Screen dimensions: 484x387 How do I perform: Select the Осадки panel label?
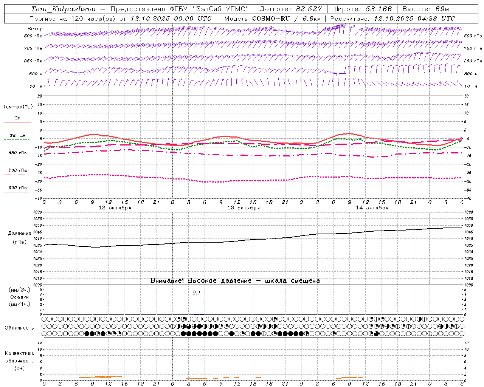pyautogui.click(x=19, y=297)
